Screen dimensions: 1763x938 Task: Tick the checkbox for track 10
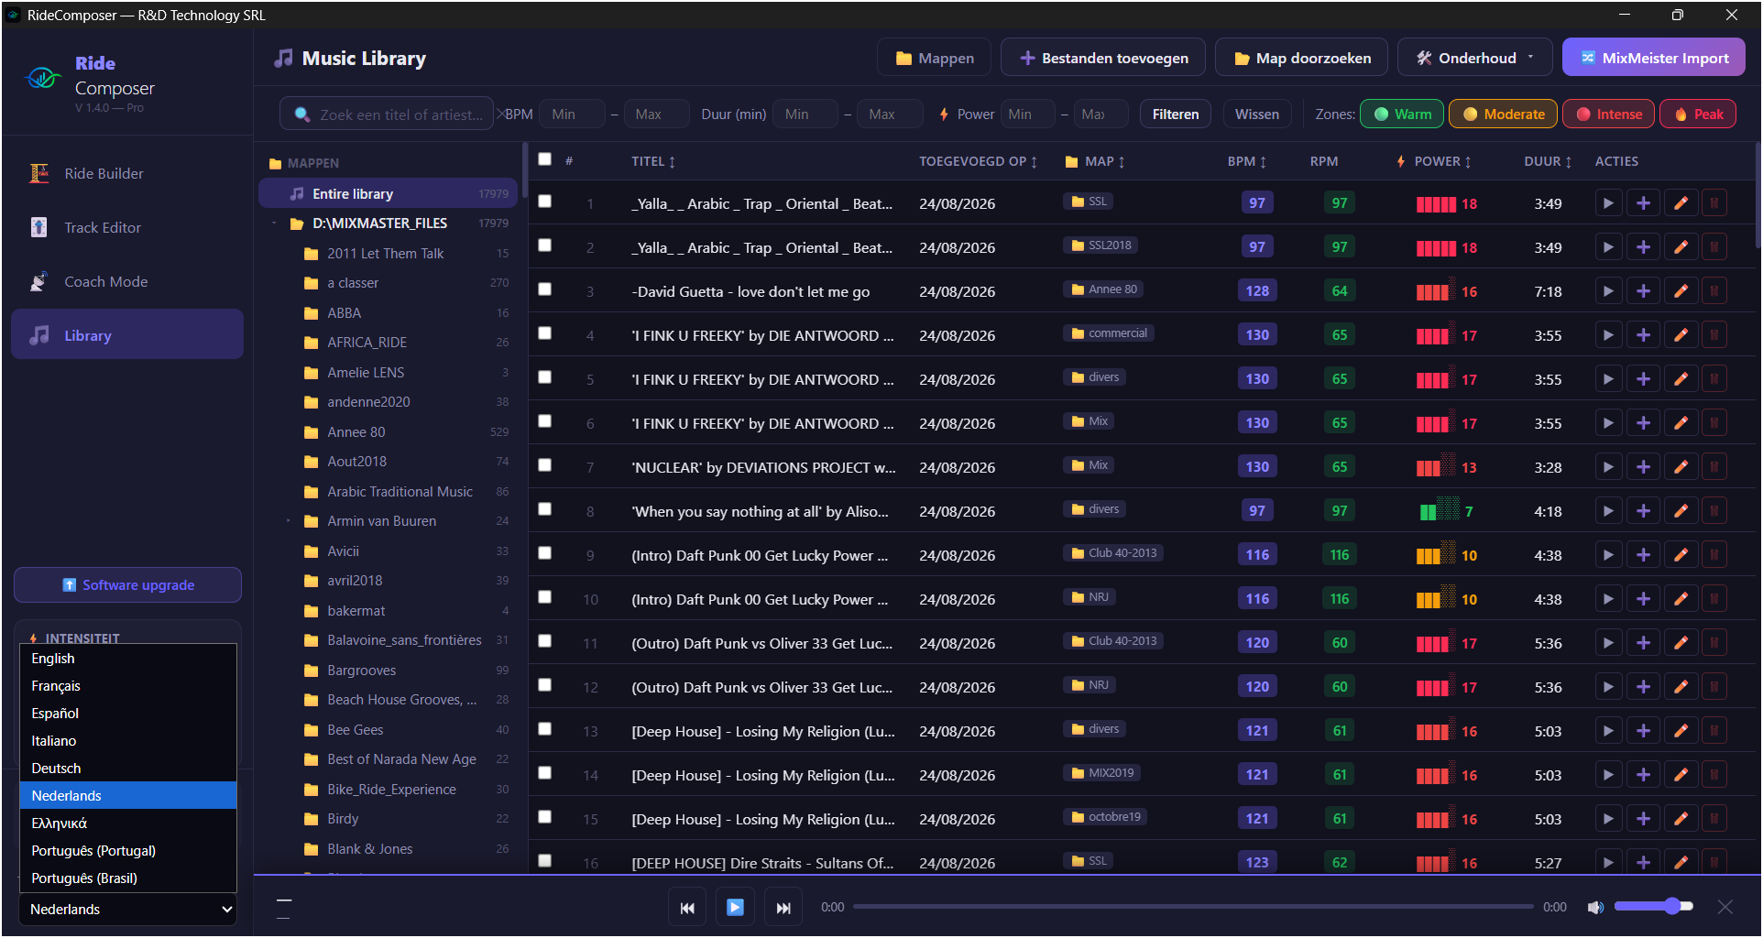544,597
